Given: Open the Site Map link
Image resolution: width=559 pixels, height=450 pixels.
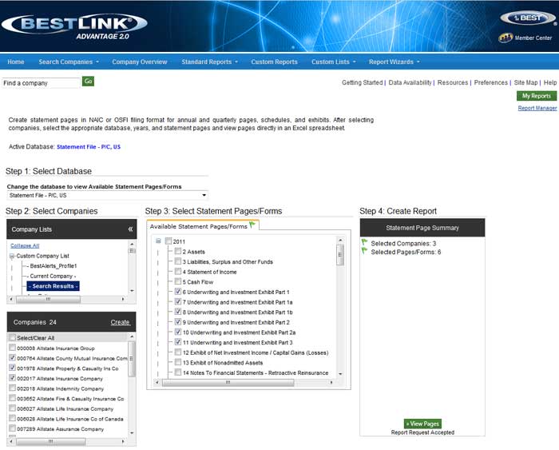Looking at the screenshot, I should pos(525,82).
